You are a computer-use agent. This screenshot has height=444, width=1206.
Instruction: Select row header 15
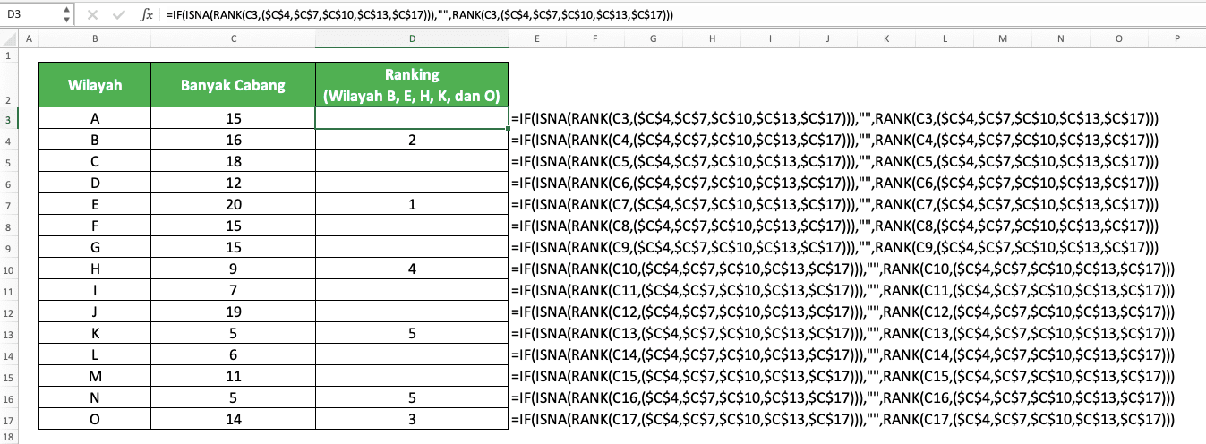click(8, 377)
